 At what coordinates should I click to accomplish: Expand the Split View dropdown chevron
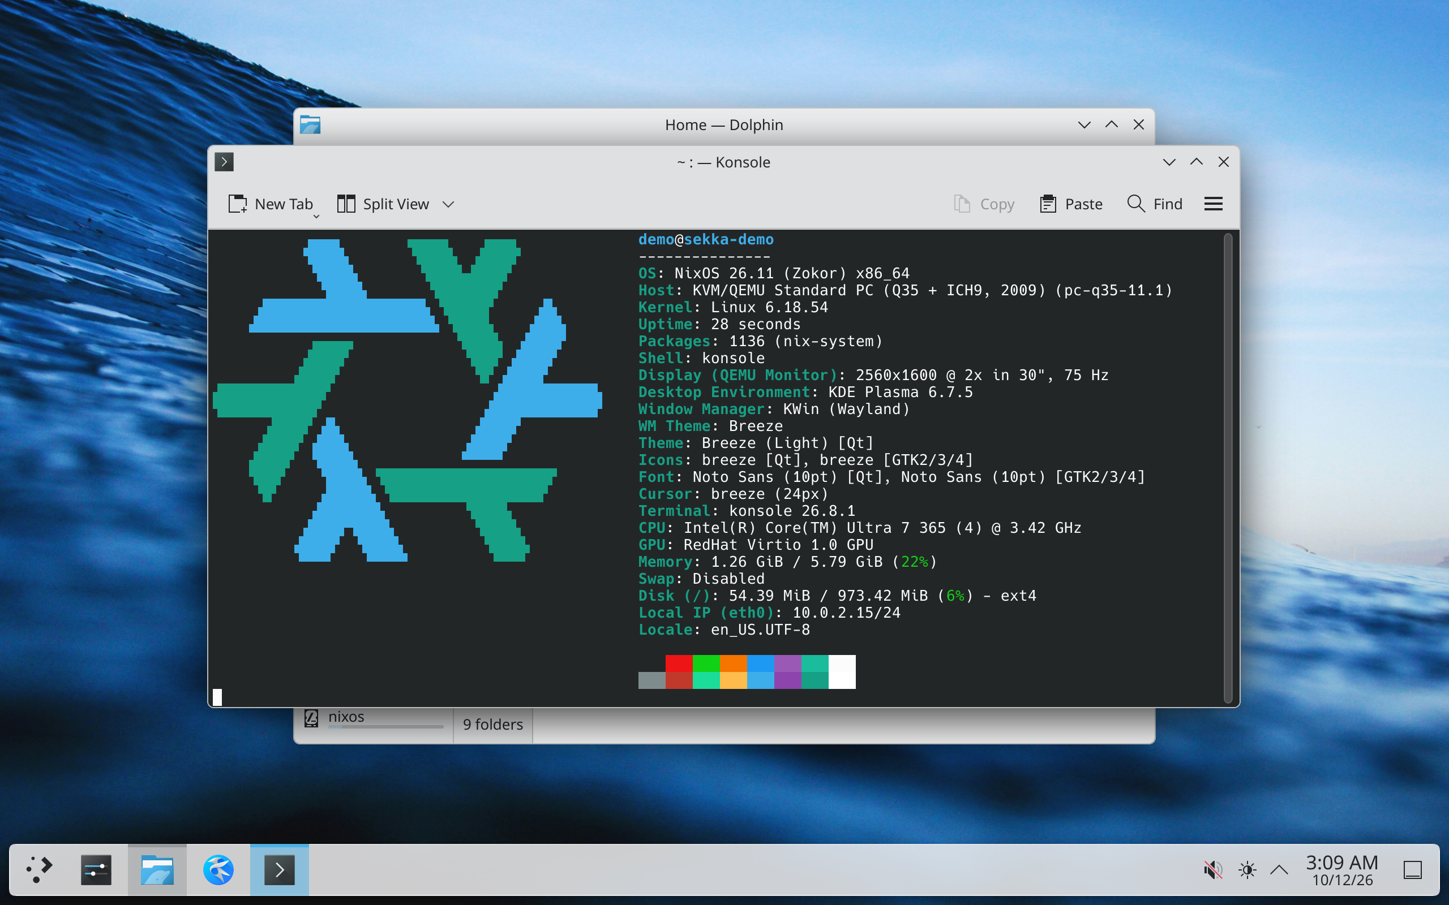coord(448,204)
